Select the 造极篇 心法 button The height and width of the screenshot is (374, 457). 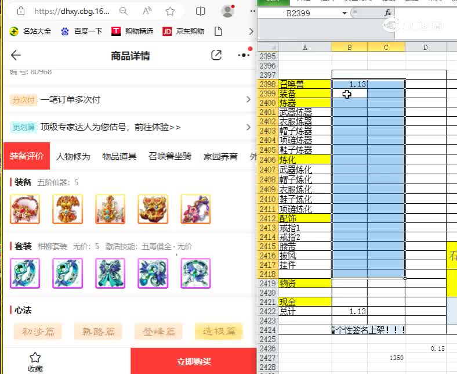219,331
